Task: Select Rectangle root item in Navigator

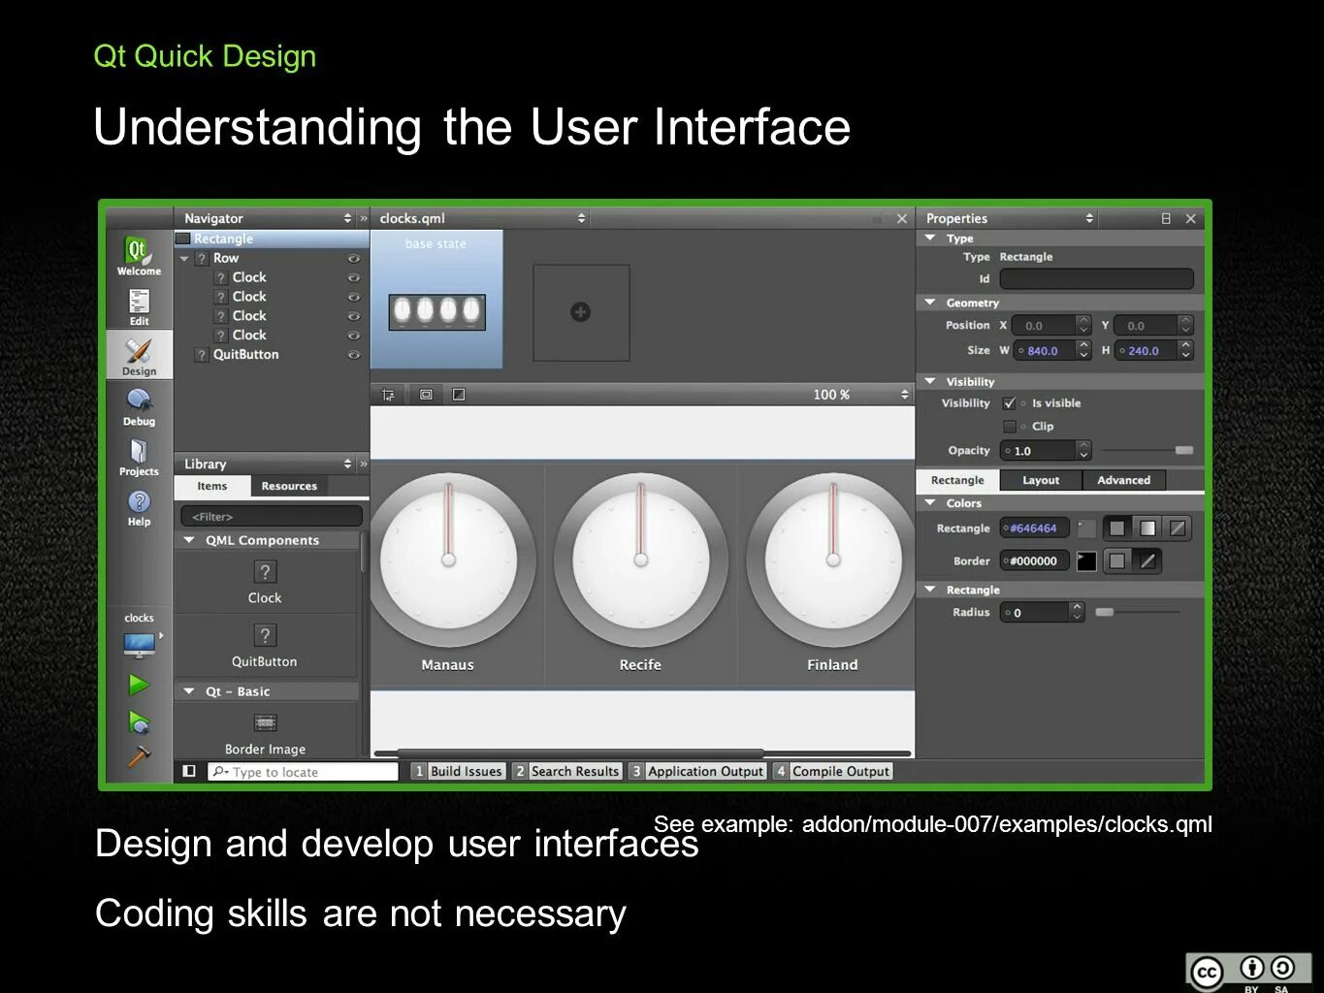Action: click(271, 239)
